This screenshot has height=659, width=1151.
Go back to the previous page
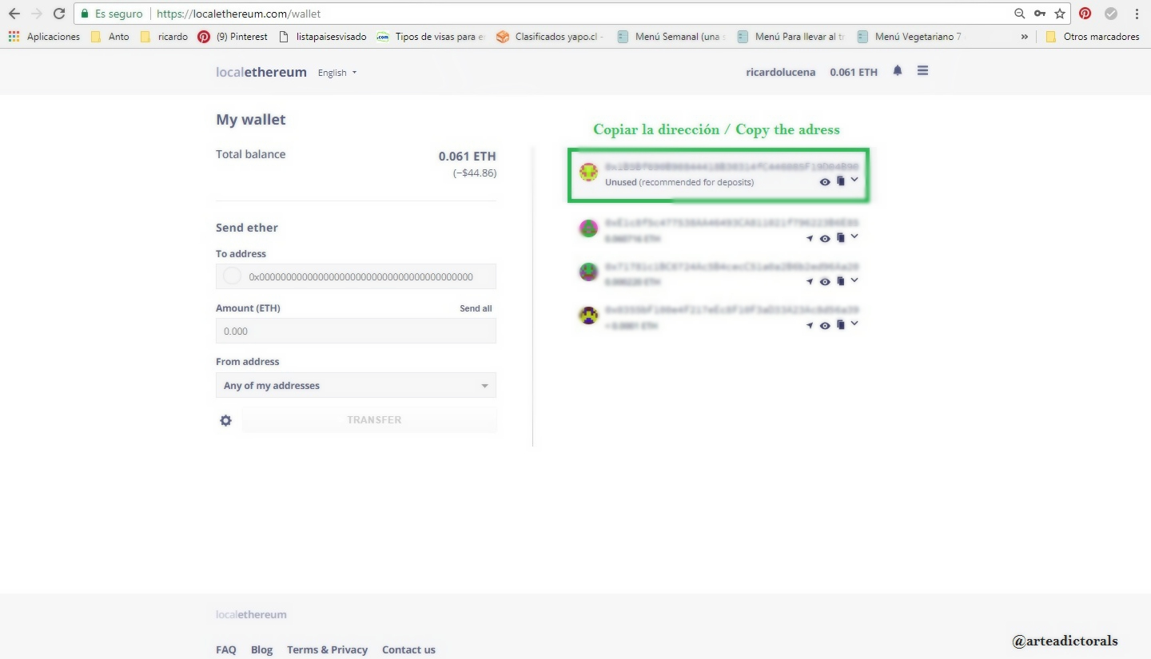[14, 14]
